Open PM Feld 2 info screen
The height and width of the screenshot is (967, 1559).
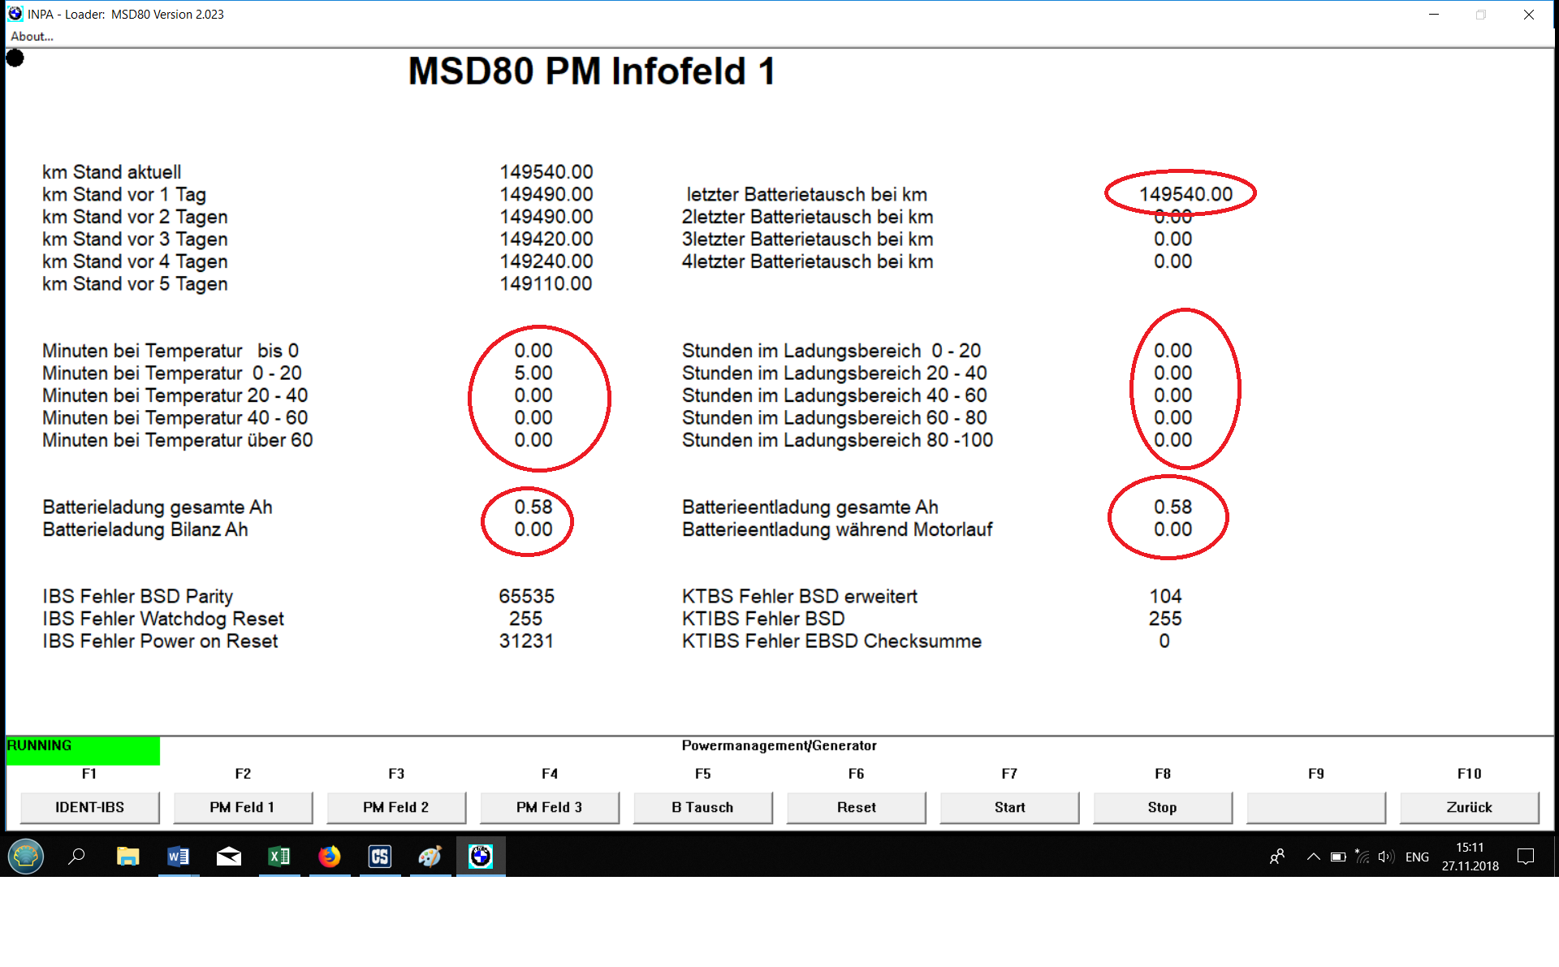[x=395, y=807]
